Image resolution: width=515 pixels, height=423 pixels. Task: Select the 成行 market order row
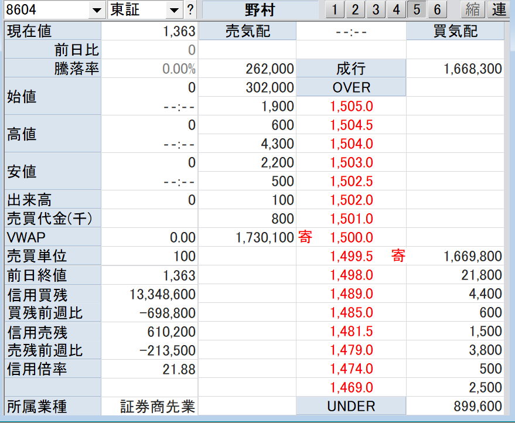(x=351, y=69)
